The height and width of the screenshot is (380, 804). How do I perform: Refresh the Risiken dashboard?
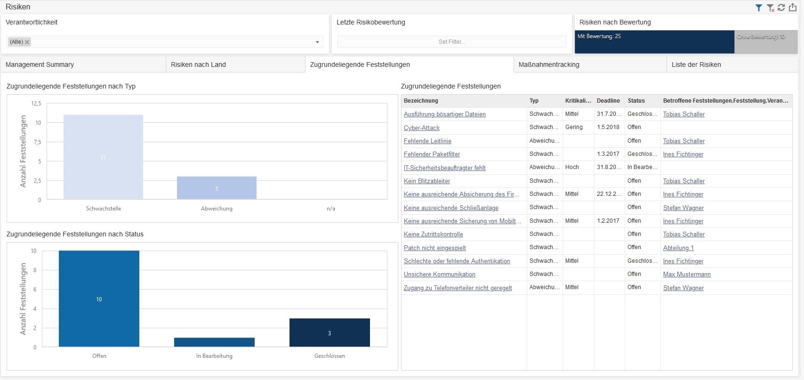[781, 8]
